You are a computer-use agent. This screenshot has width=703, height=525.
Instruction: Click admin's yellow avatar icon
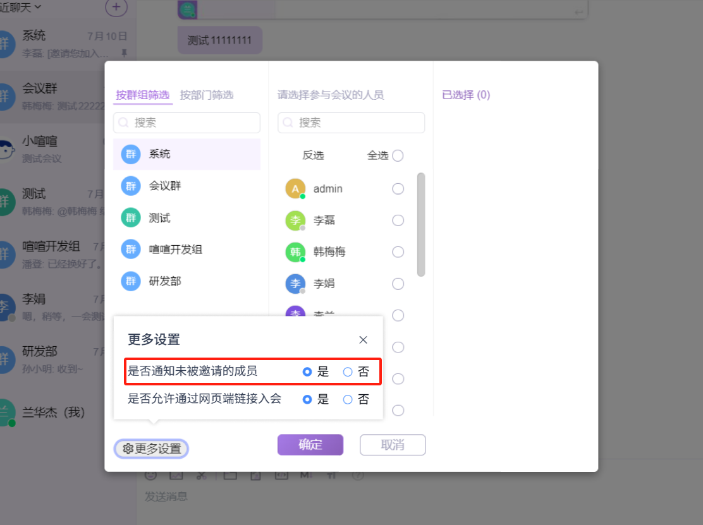tap(295, 189)
